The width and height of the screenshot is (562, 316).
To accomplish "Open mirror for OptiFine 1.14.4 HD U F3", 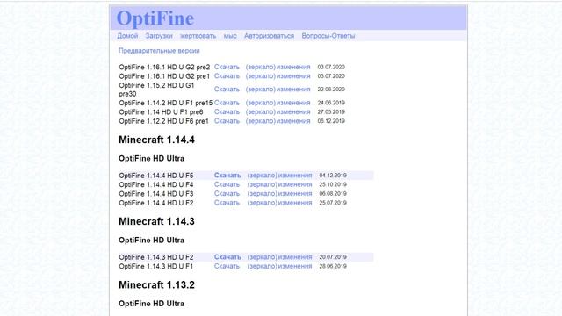I will point(263,193).
